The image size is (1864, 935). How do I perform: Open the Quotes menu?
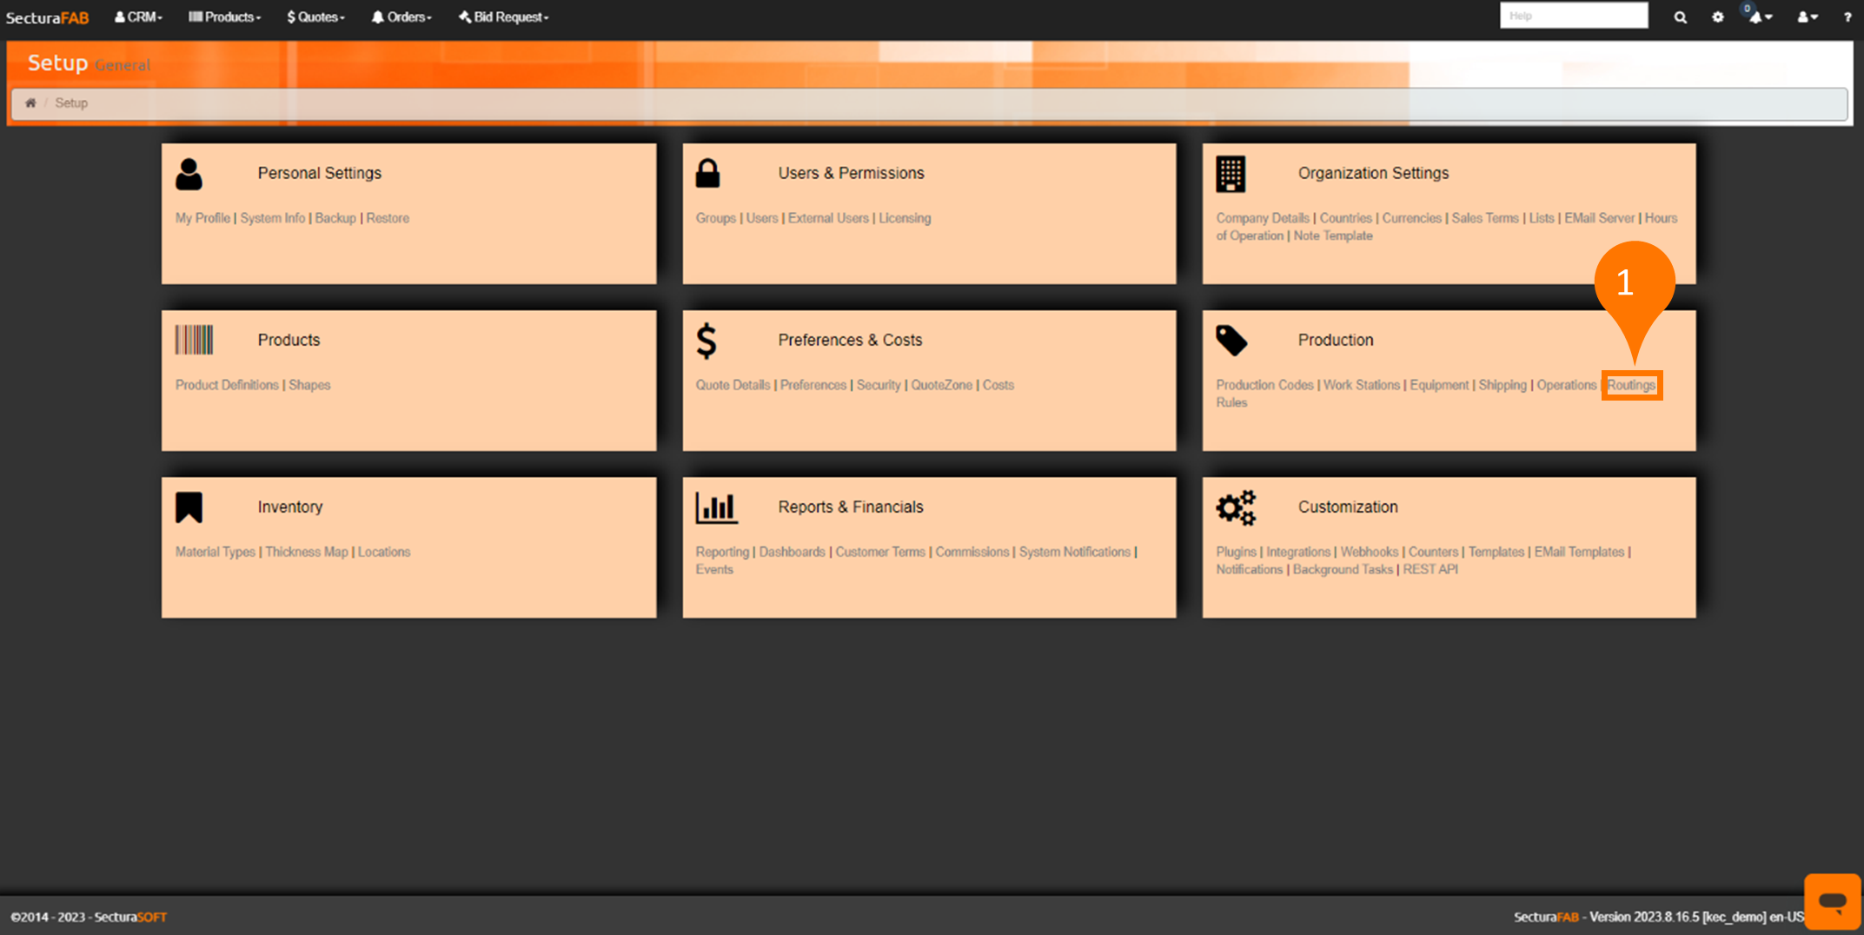point(316,17)
